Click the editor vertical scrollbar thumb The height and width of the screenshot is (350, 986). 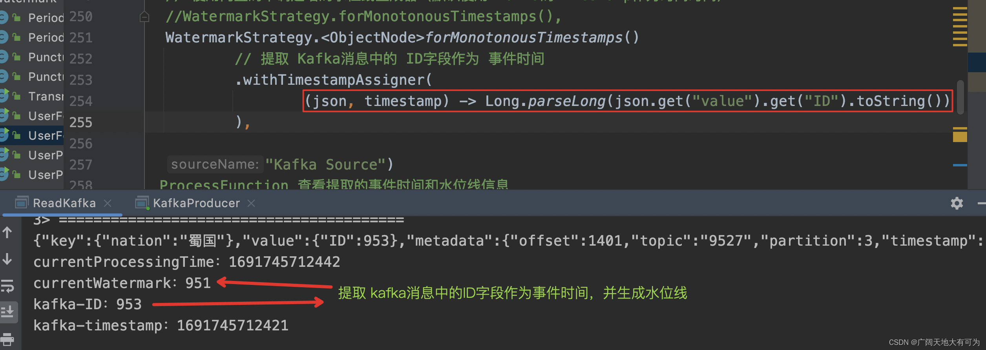(960, 97)
